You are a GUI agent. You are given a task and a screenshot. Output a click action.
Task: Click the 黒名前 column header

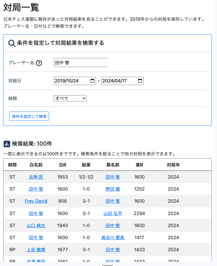coord(113,165)
